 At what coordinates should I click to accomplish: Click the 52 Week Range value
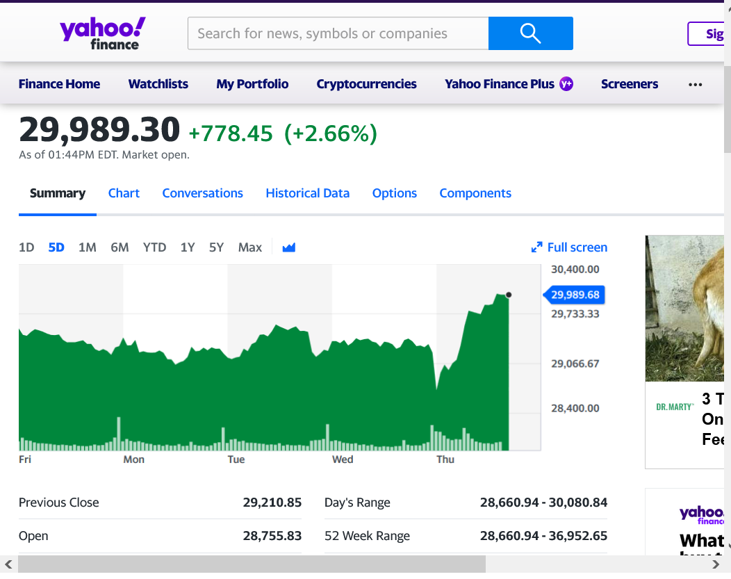coord(543,536)
